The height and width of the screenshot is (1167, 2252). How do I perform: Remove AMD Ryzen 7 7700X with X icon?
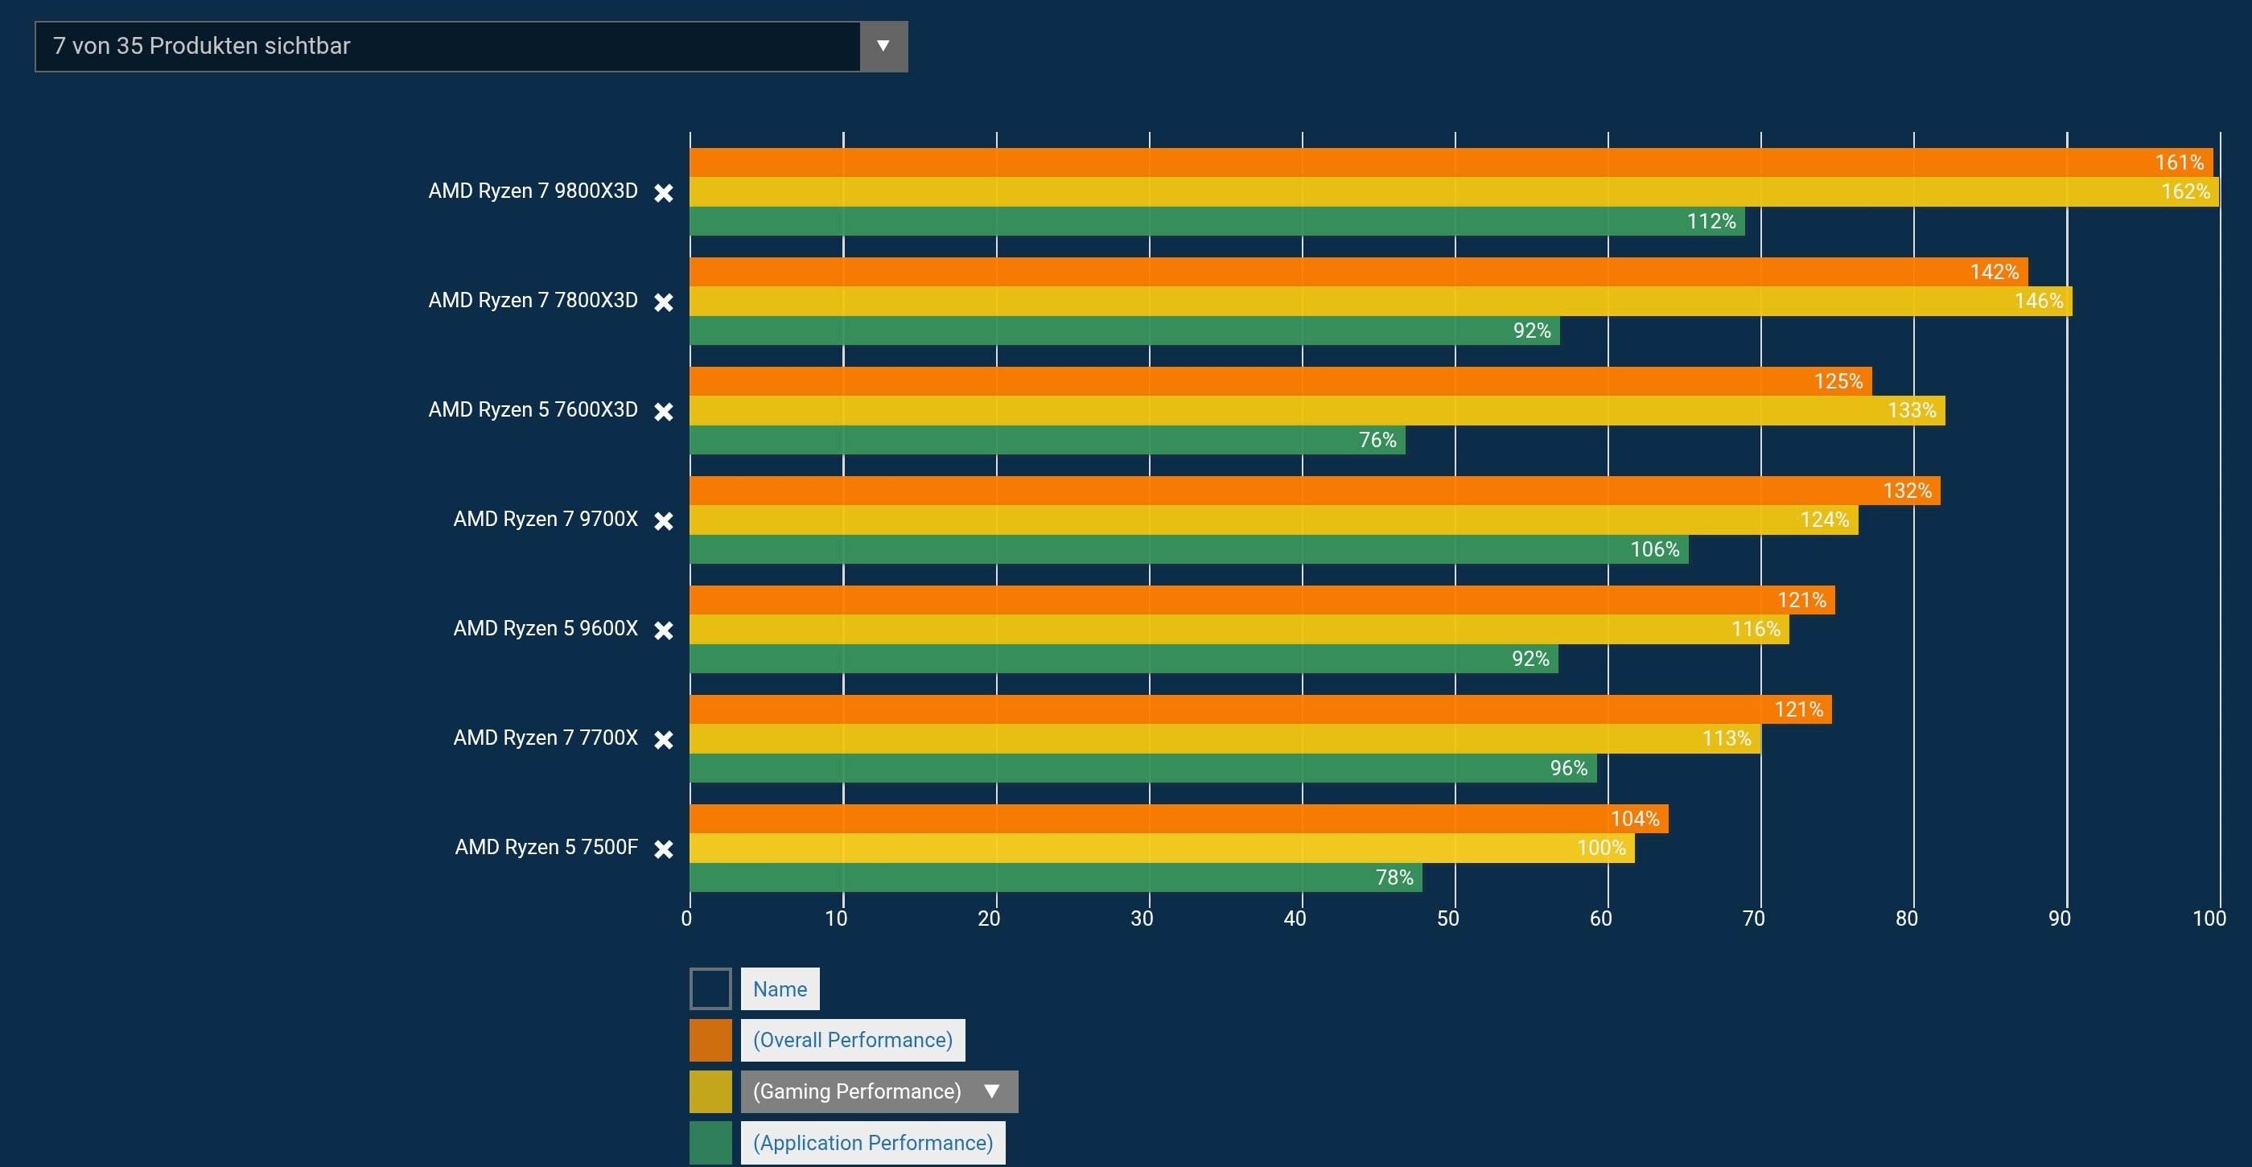point(664,740)
